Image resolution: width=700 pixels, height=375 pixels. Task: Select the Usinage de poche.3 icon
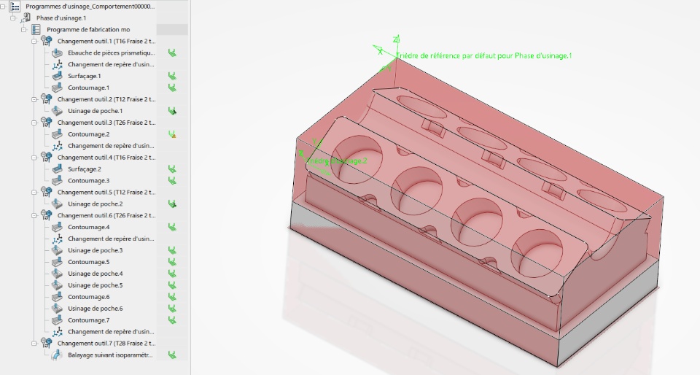[57, 250]
